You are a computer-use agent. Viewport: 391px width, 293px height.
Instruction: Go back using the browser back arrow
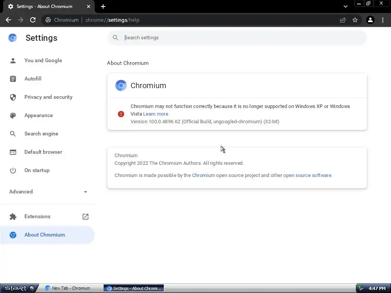point(8,20)
